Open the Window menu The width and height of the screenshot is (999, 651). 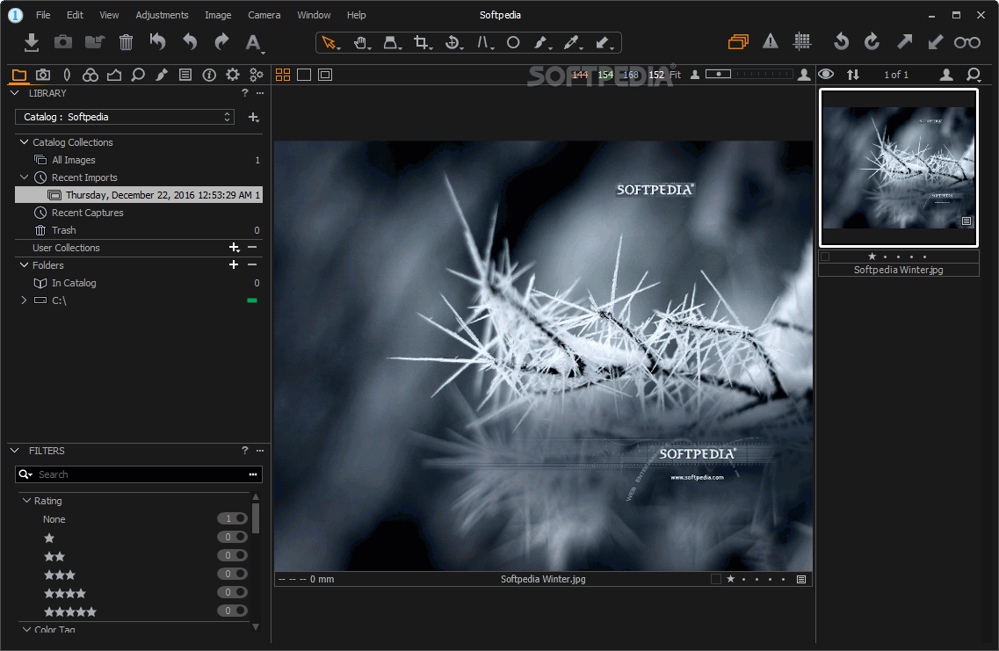tap(314, 15)
